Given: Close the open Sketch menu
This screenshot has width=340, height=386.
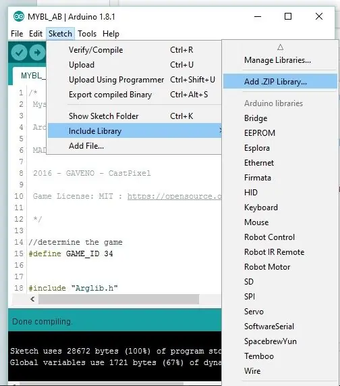Looking at the screenshot, I should (60, 34).
